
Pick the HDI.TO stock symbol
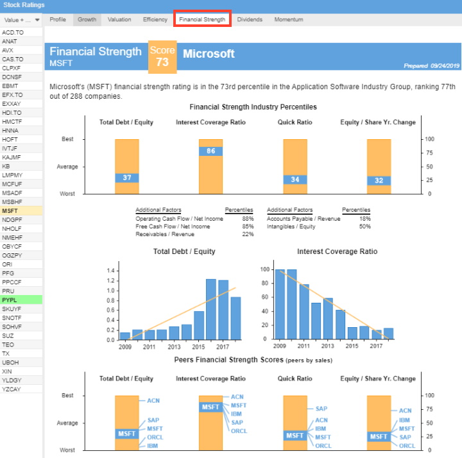(x=12, y=112)
